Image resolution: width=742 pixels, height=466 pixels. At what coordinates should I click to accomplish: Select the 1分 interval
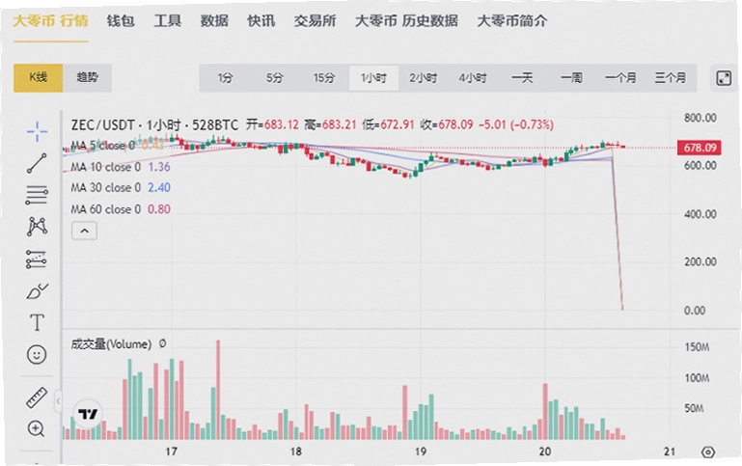click(x=225, y=78)
